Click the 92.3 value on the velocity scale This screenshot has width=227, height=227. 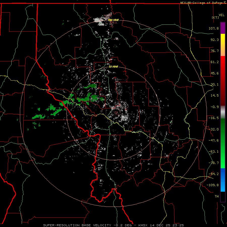click(x=215, y=40)
